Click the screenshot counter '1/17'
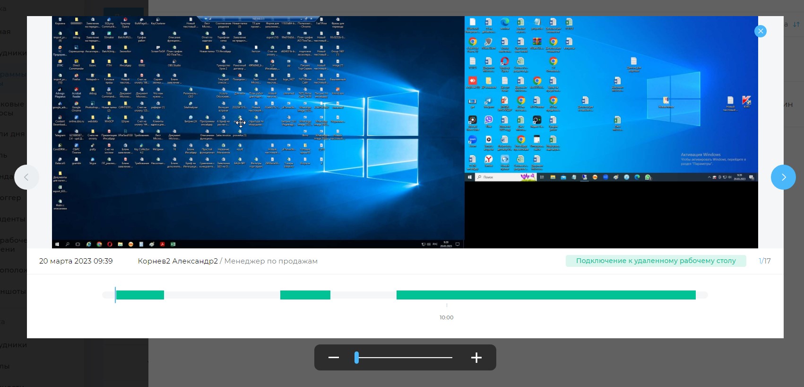Viewport: 804px width, 387px height. tap(765, 261)
